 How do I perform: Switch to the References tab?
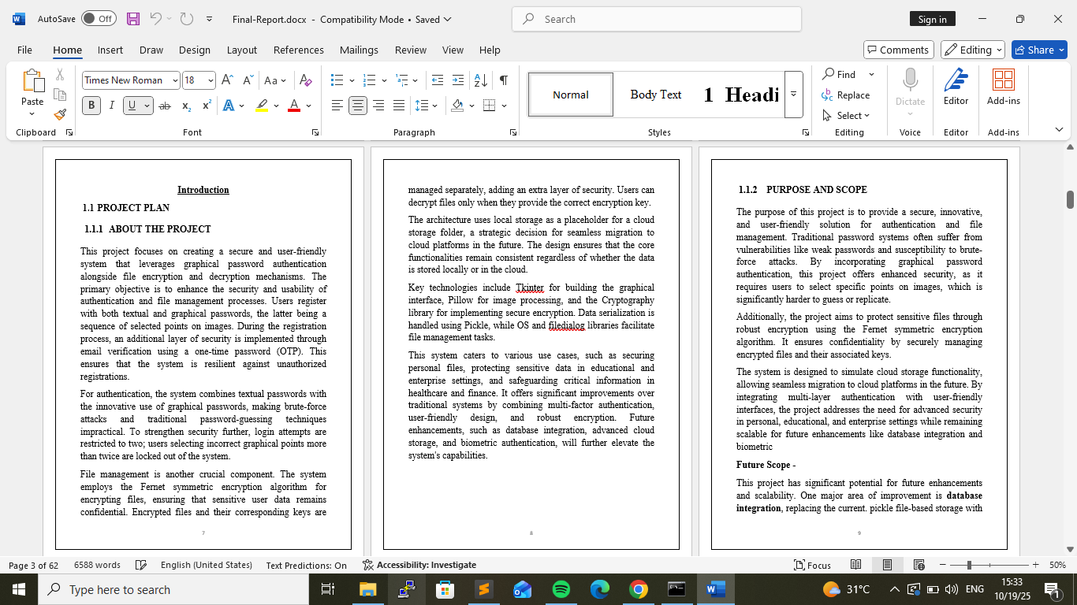coord(298,50)
